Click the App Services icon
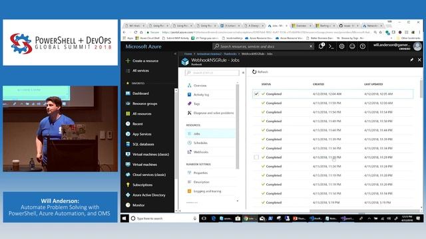This screenshot has height=239, width=426. click(128, 134)
